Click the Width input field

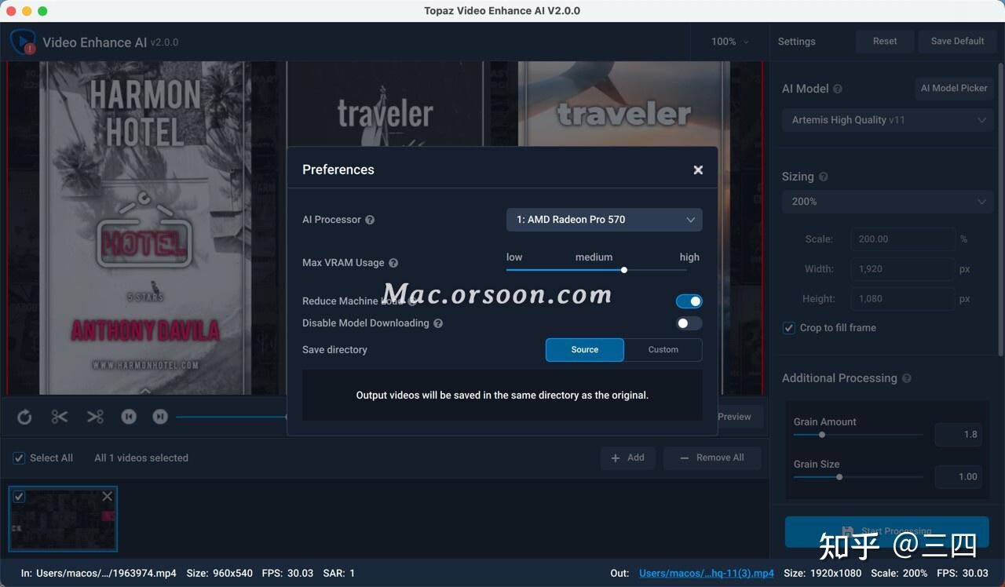click(904, 269)
